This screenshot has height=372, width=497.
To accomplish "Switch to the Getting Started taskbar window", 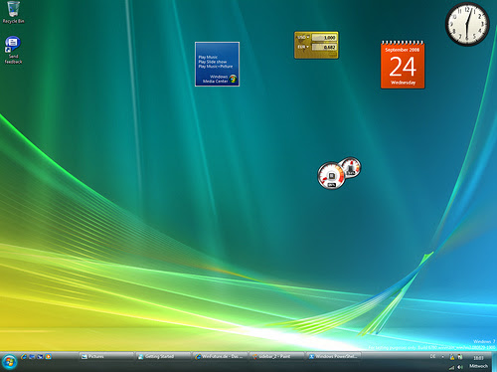I will point(164,356).
